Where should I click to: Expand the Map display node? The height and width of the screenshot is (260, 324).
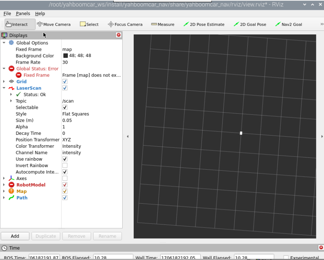(x=4, y=191)
